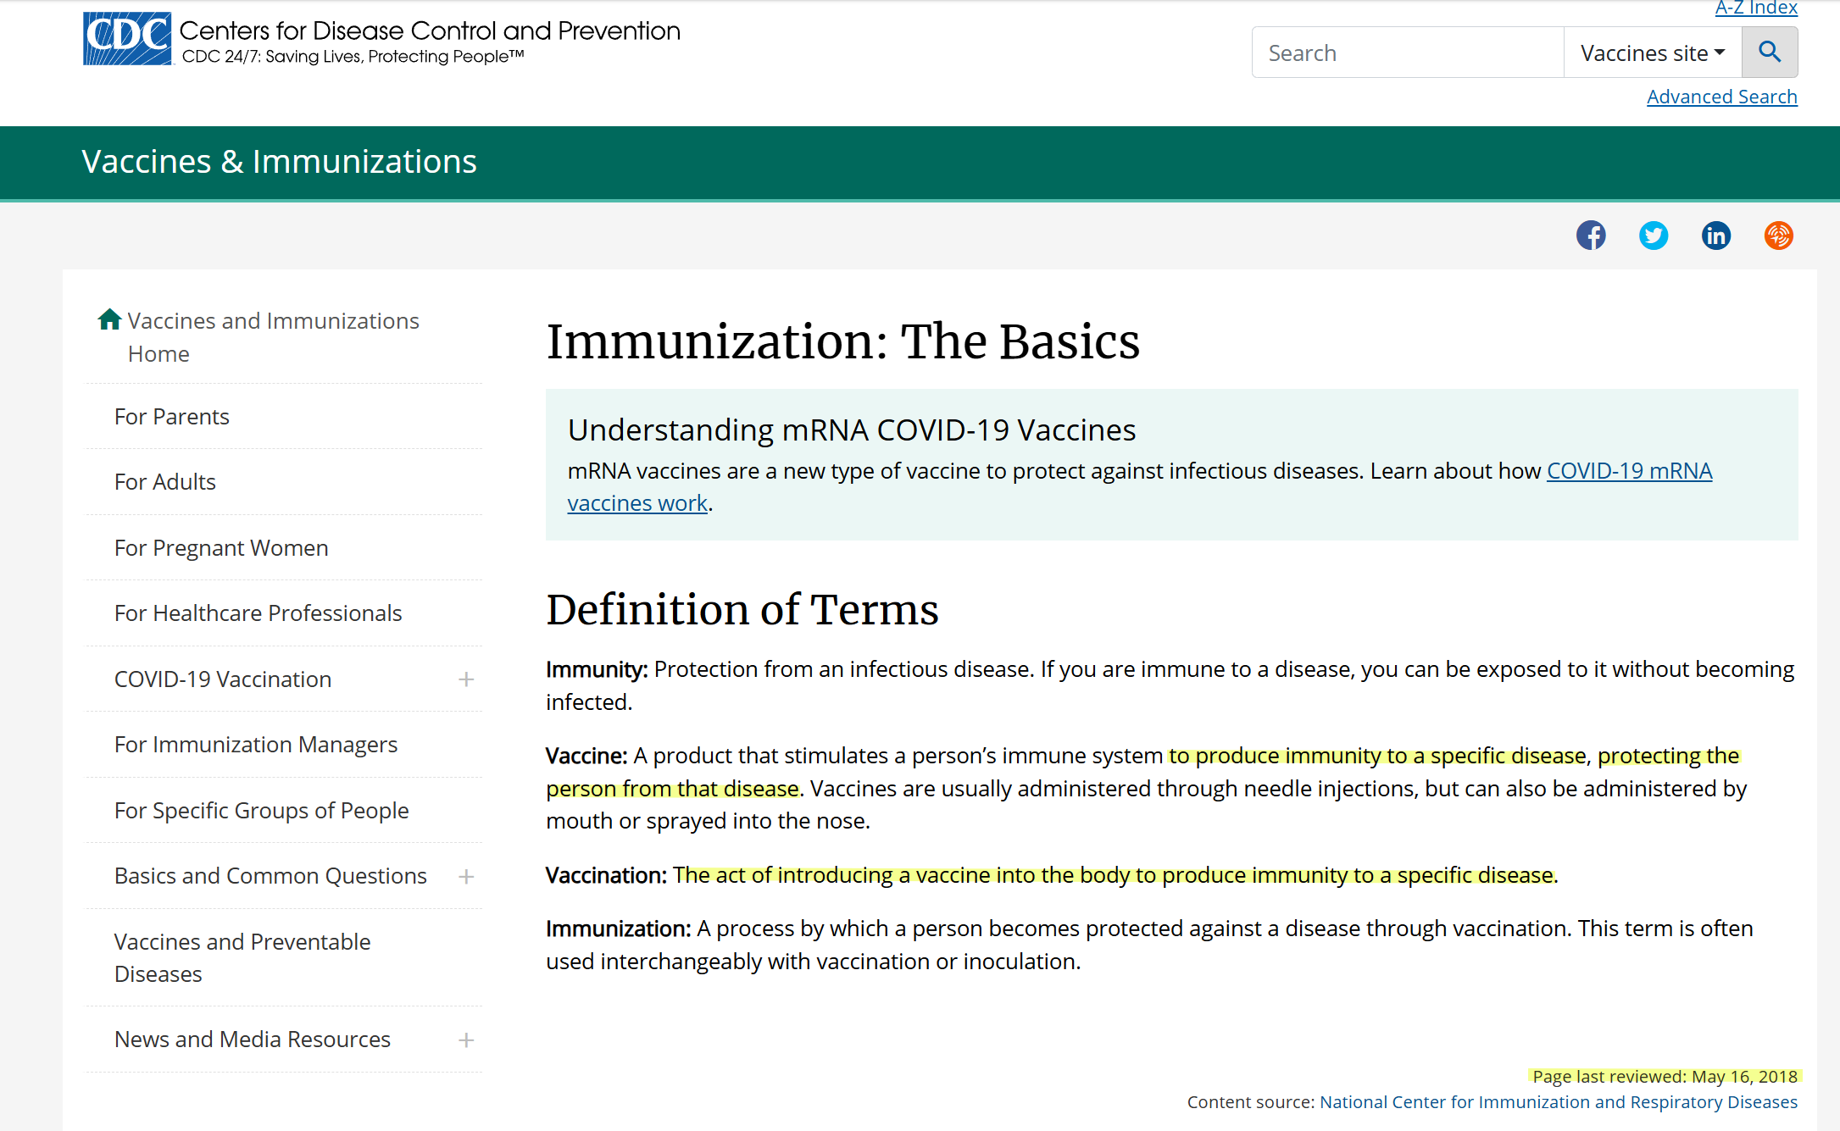Expand COVID-19 Vaccination submenu

tap(466, 679)
